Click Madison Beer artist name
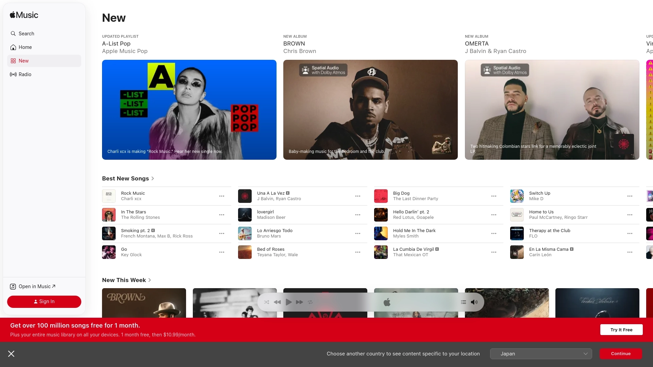653x367 pixels. (271, 217)
